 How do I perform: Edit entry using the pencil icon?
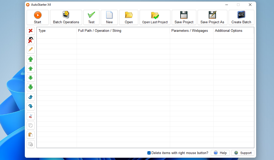(31, 49)
